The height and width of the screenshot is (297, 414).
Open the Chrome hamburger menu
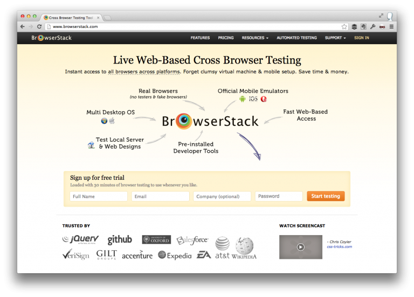pyautogui.click(x=391, y=26)
